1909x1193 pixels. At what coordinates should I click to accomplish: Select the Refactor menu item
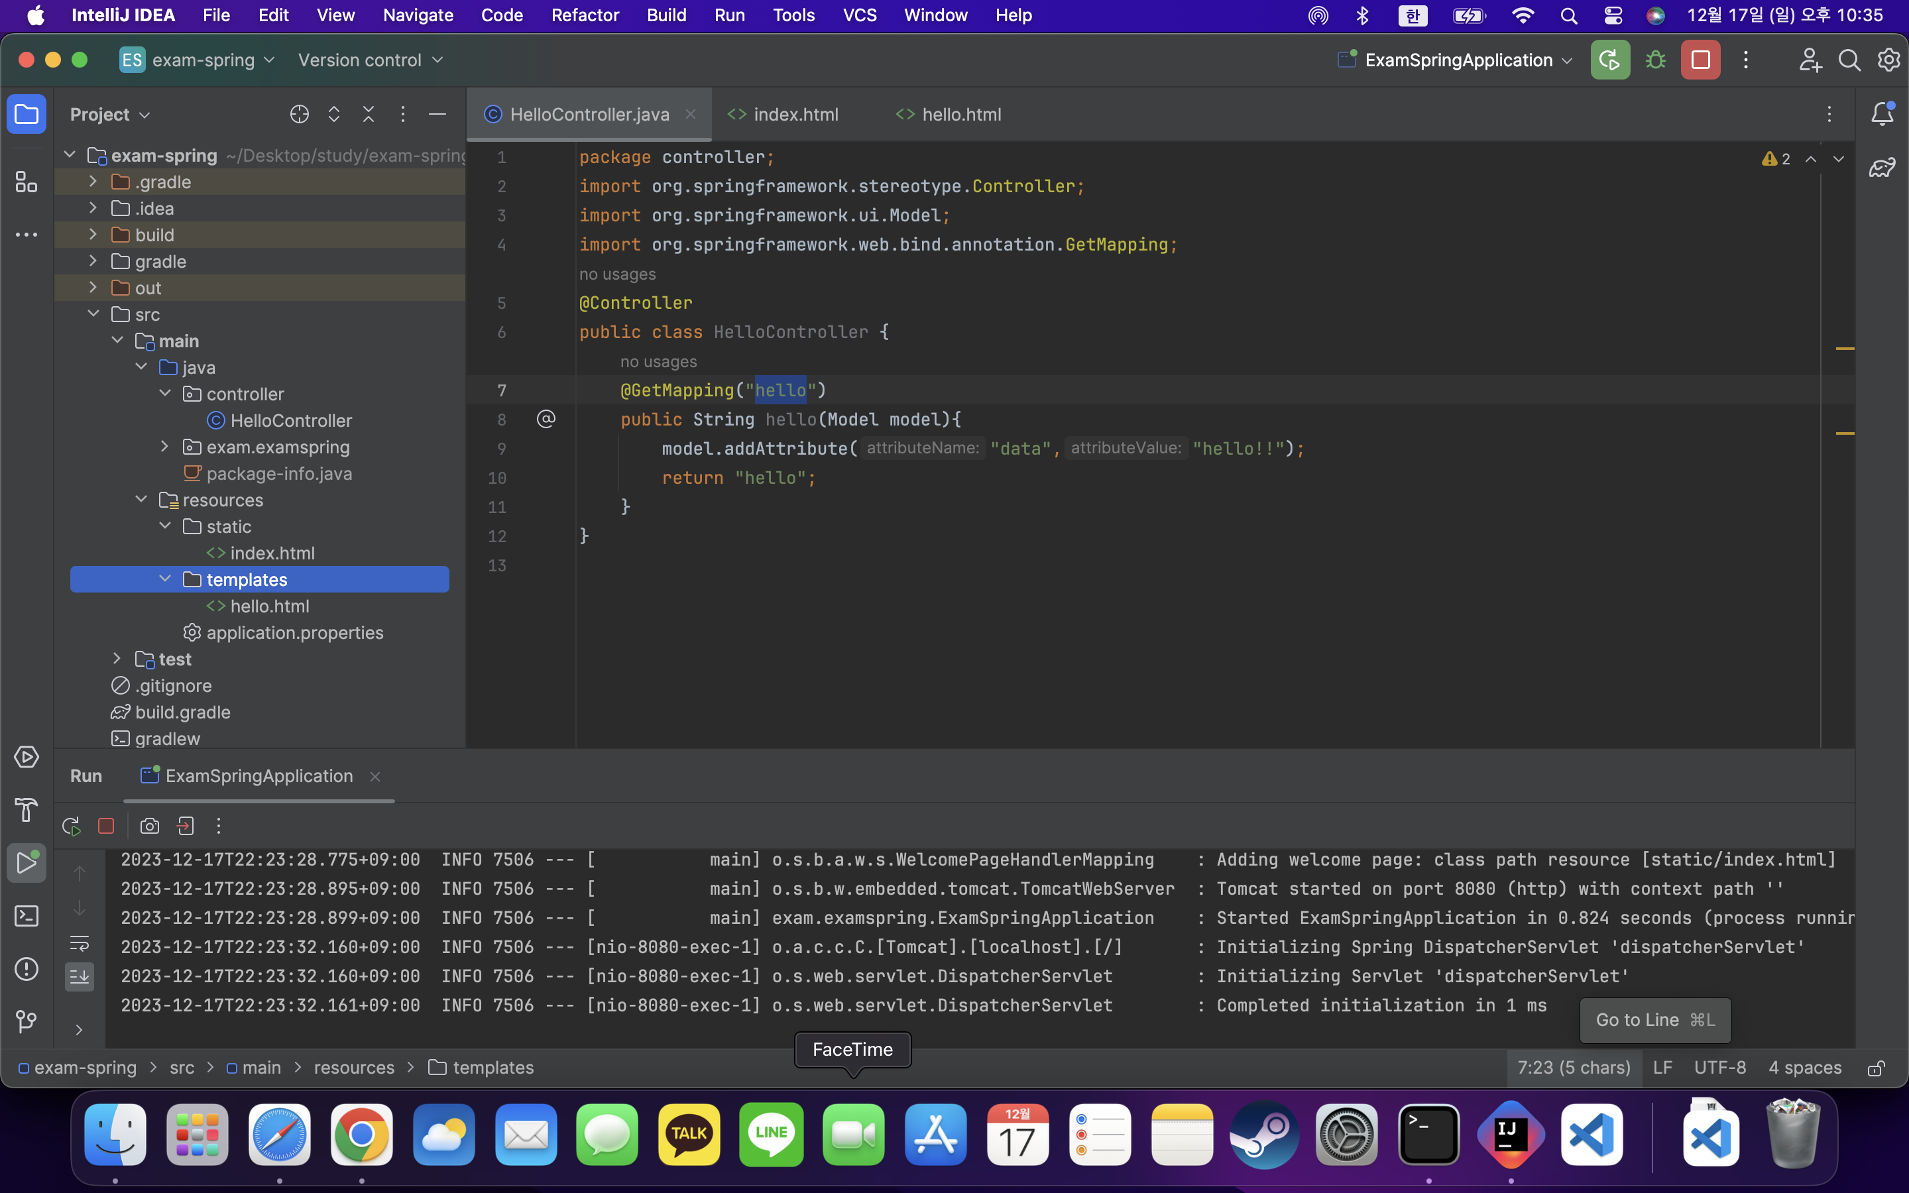click(584, 15)
